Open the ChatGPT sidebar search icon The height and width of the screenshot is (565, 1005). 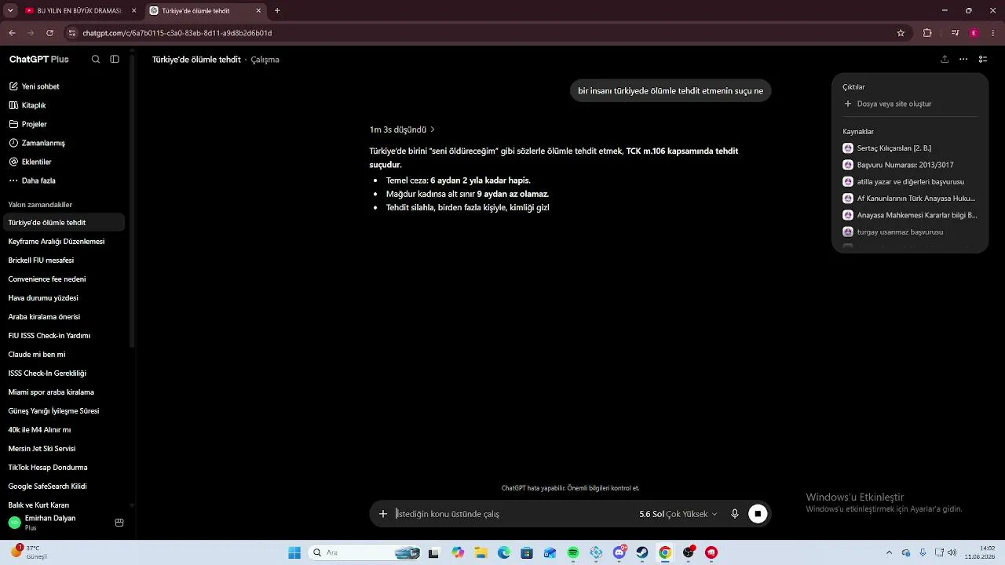click(96, 60)
